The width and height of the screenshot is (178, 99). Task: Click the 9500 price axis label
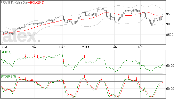(x=170, y=14)
